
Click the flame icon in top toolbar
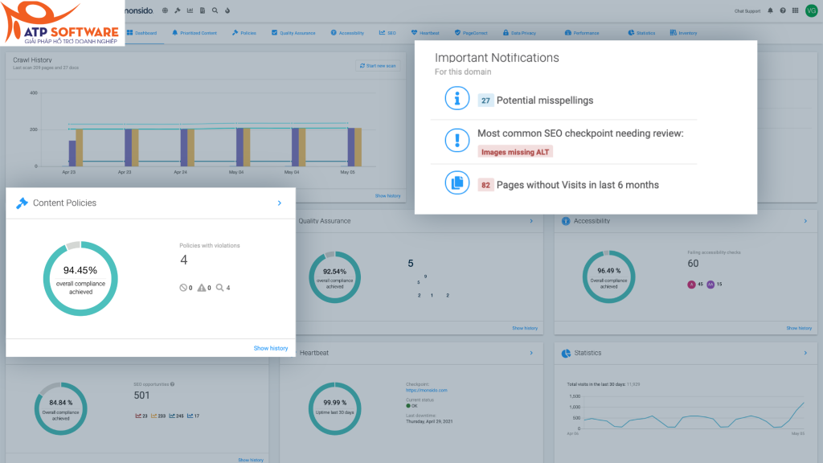tap(227, 10)
